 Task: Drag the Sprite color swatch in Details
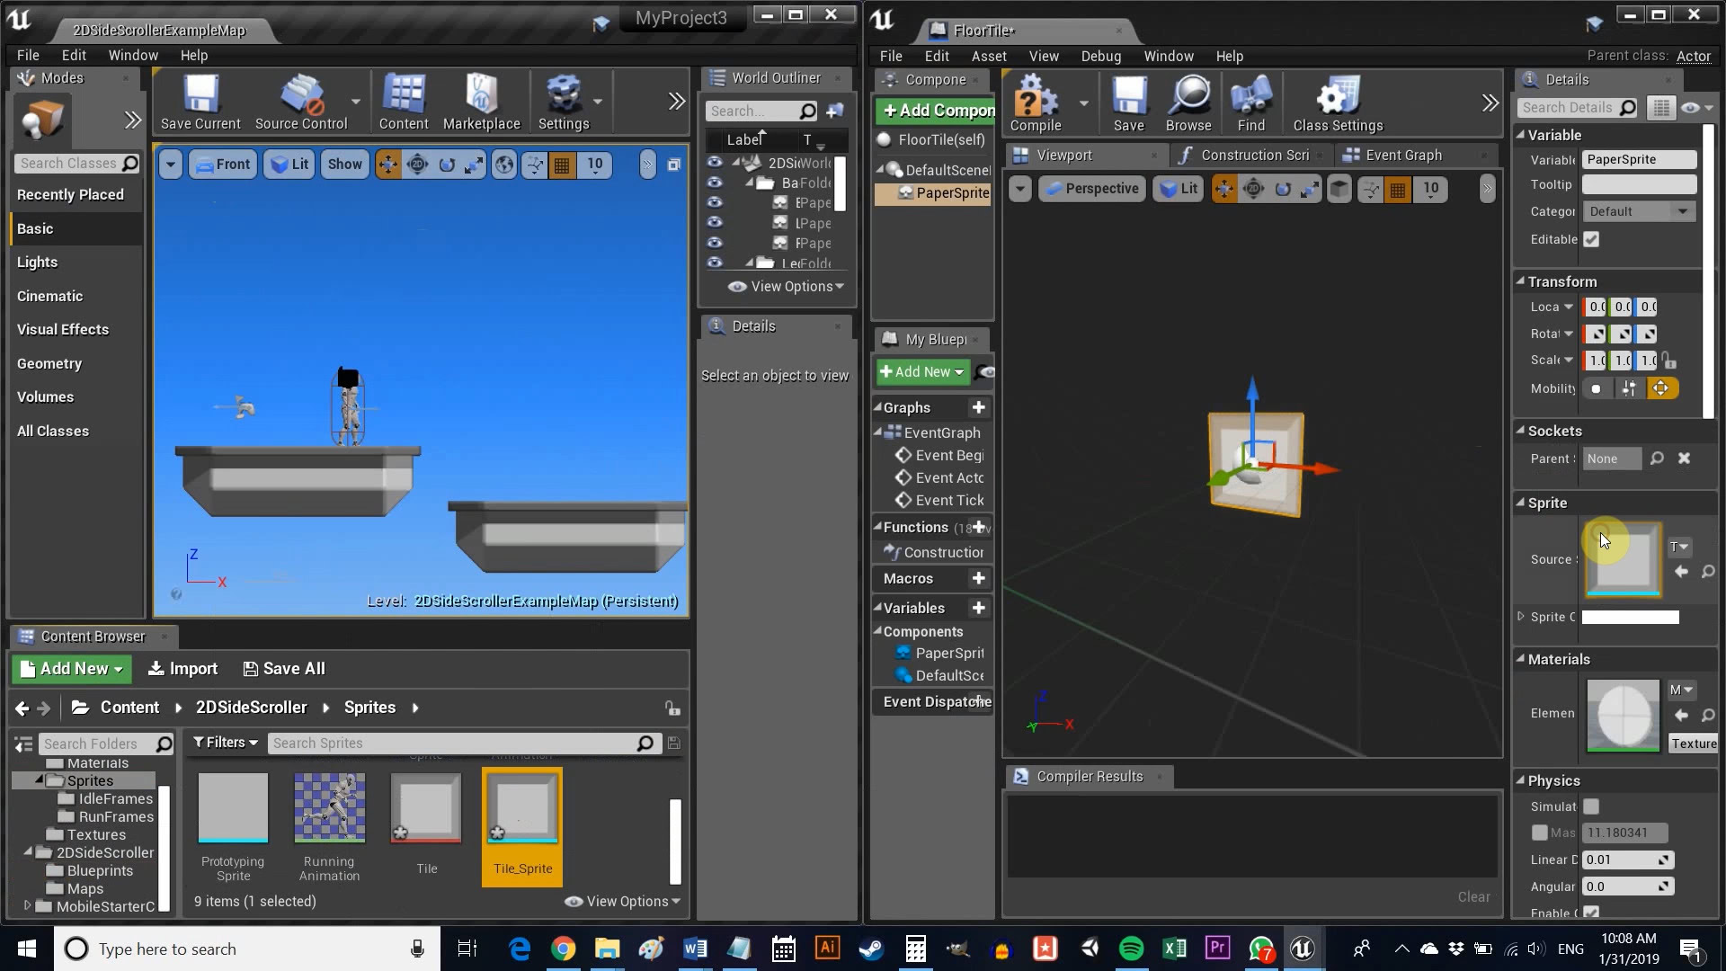point(1630,617)
